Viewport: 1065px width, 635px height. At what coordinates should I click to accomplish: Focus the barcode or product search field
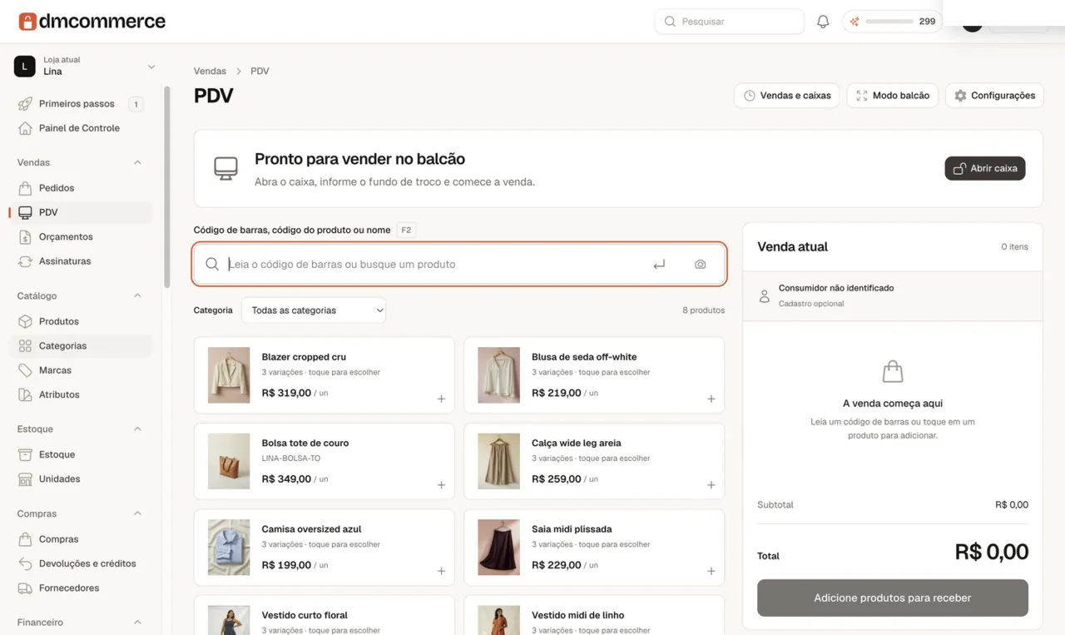pyautogui.click(x=459, y=265)
